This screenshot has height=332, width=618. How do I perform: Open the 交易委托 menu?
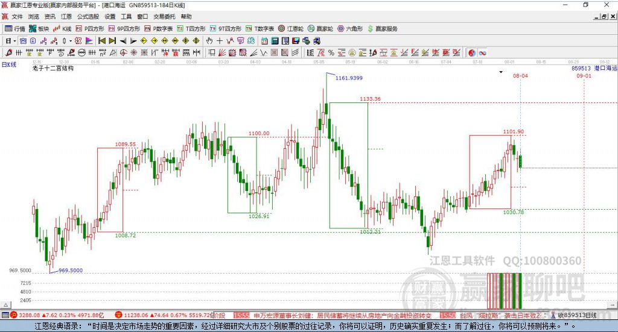point(164,16)
